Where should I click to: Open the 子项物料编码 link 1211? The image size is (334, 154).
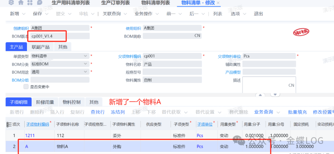[x=30, y=135]
